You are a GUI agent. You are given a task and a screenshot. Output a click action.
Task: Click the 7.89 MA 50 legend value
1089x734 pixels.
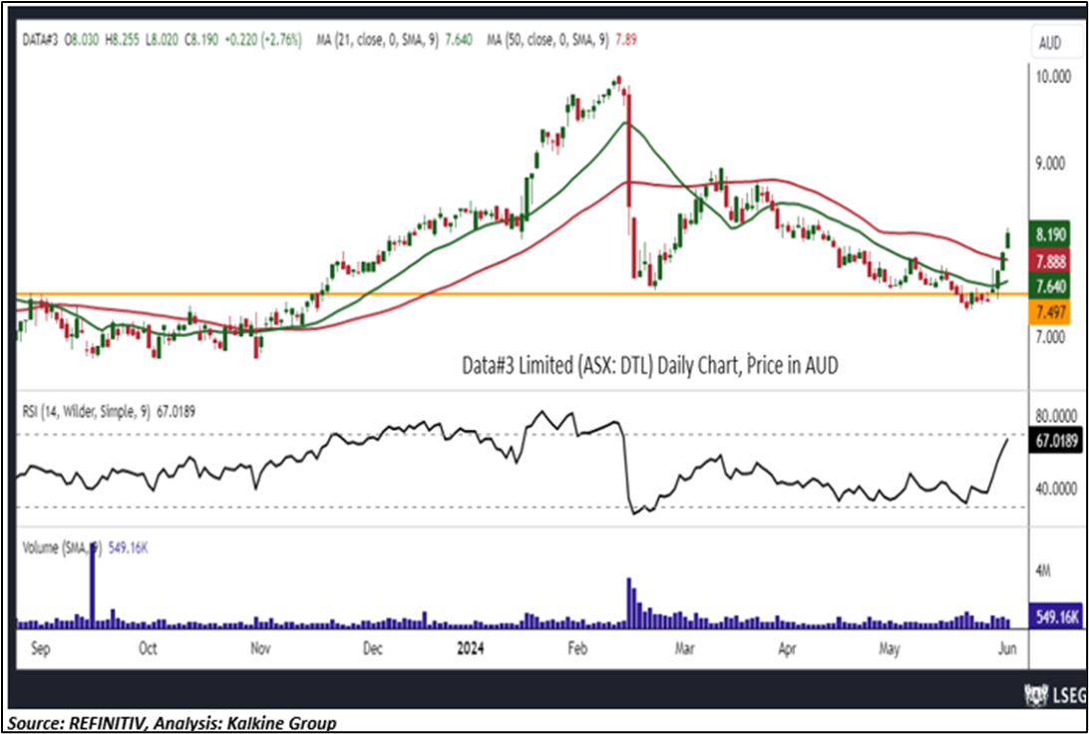(x=625, y=42)
